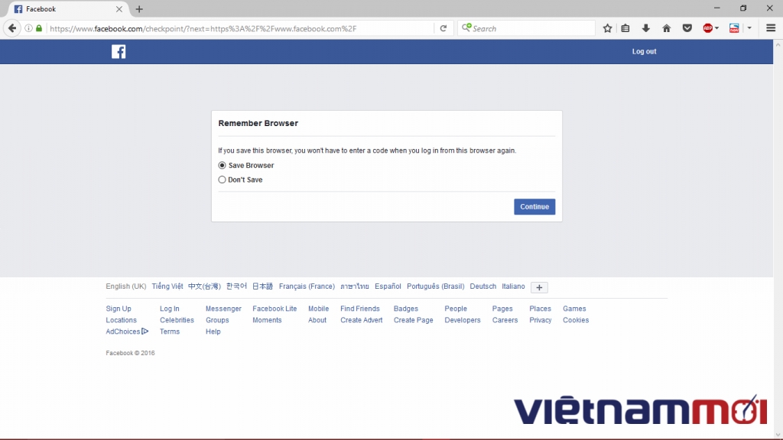This screenshot has height=440, width=783.
Task: Switch language to 한국어
Action: pos(237,286)
